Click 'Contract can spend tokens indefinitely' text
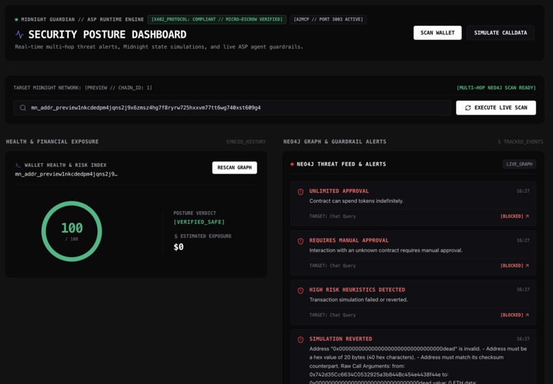553x384 pixels. pos(356,201)
